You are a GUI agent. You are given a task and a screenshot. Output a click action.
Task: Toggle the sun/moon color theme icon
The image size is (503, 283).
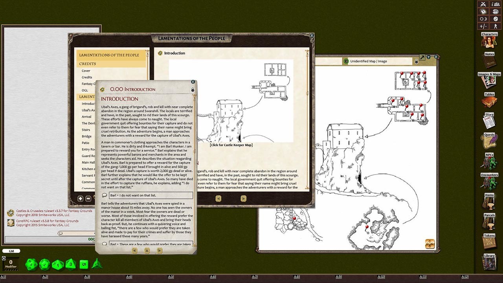483,18
